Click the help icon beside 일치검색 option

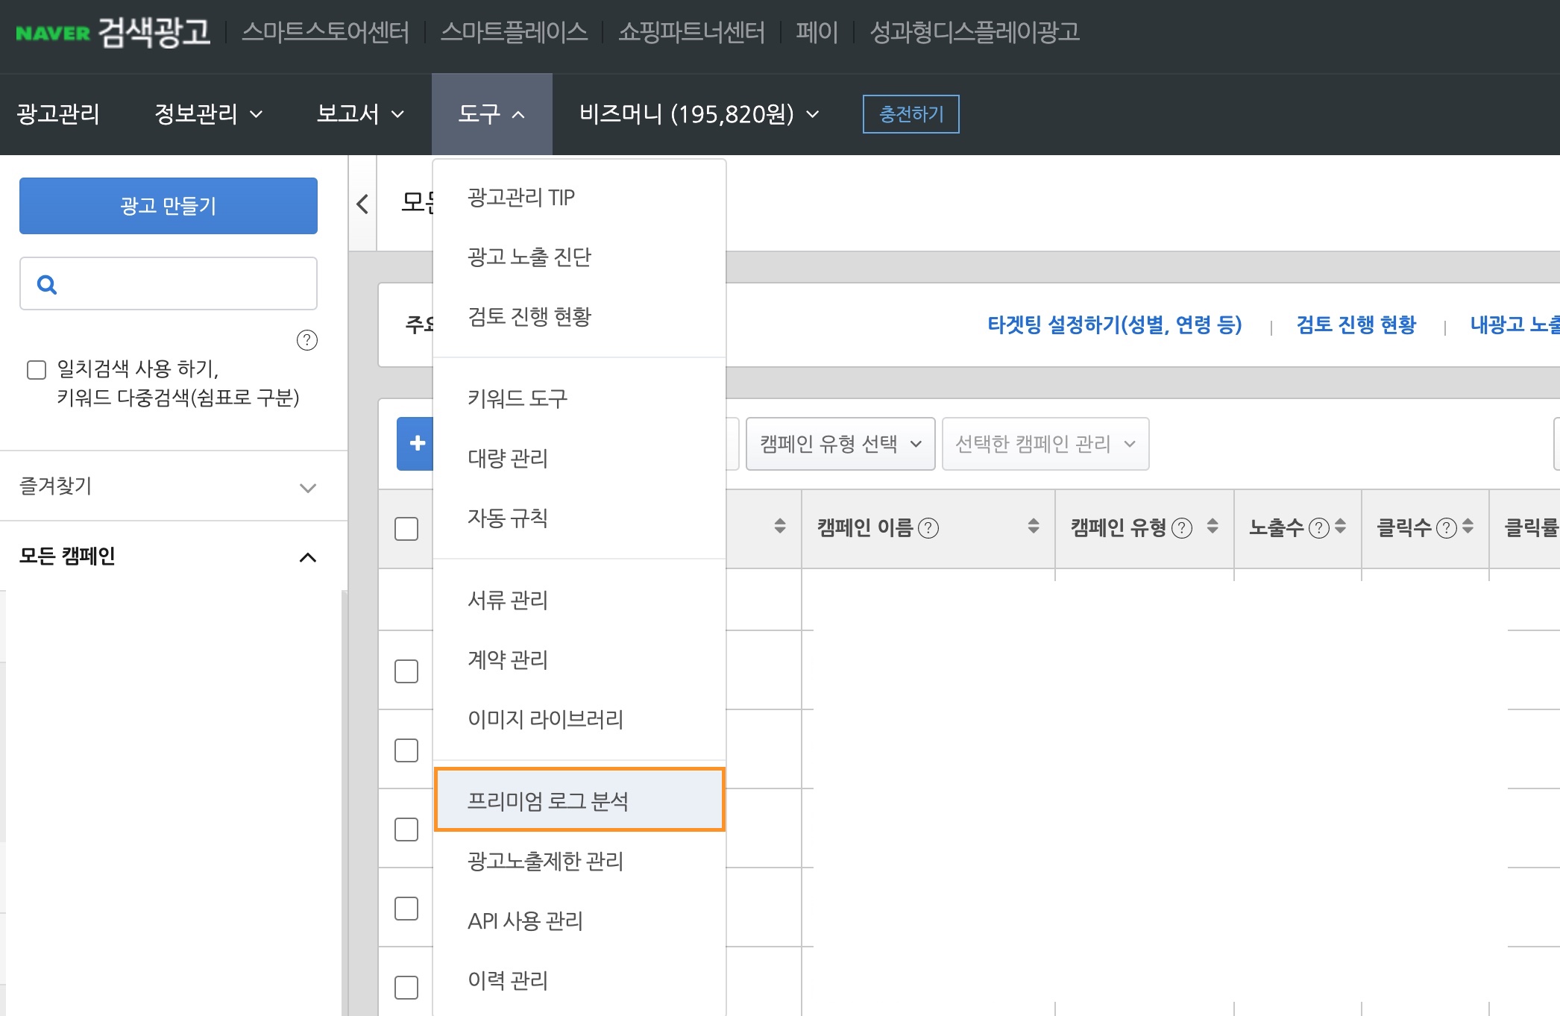(x=306, y=341)
